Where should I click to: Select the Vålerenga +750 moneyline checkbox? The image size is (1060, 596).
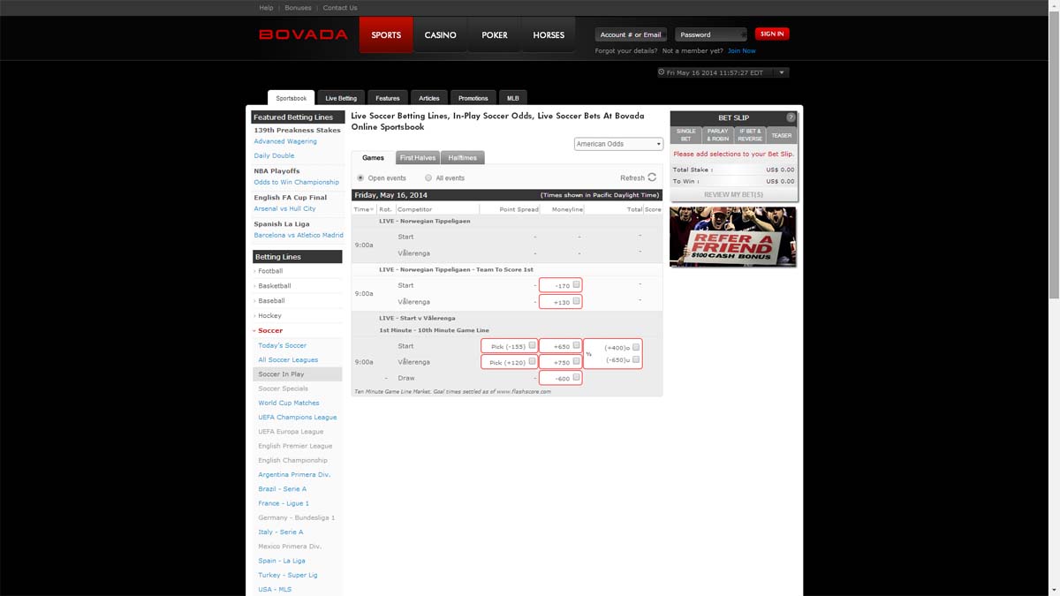point(576,361)
